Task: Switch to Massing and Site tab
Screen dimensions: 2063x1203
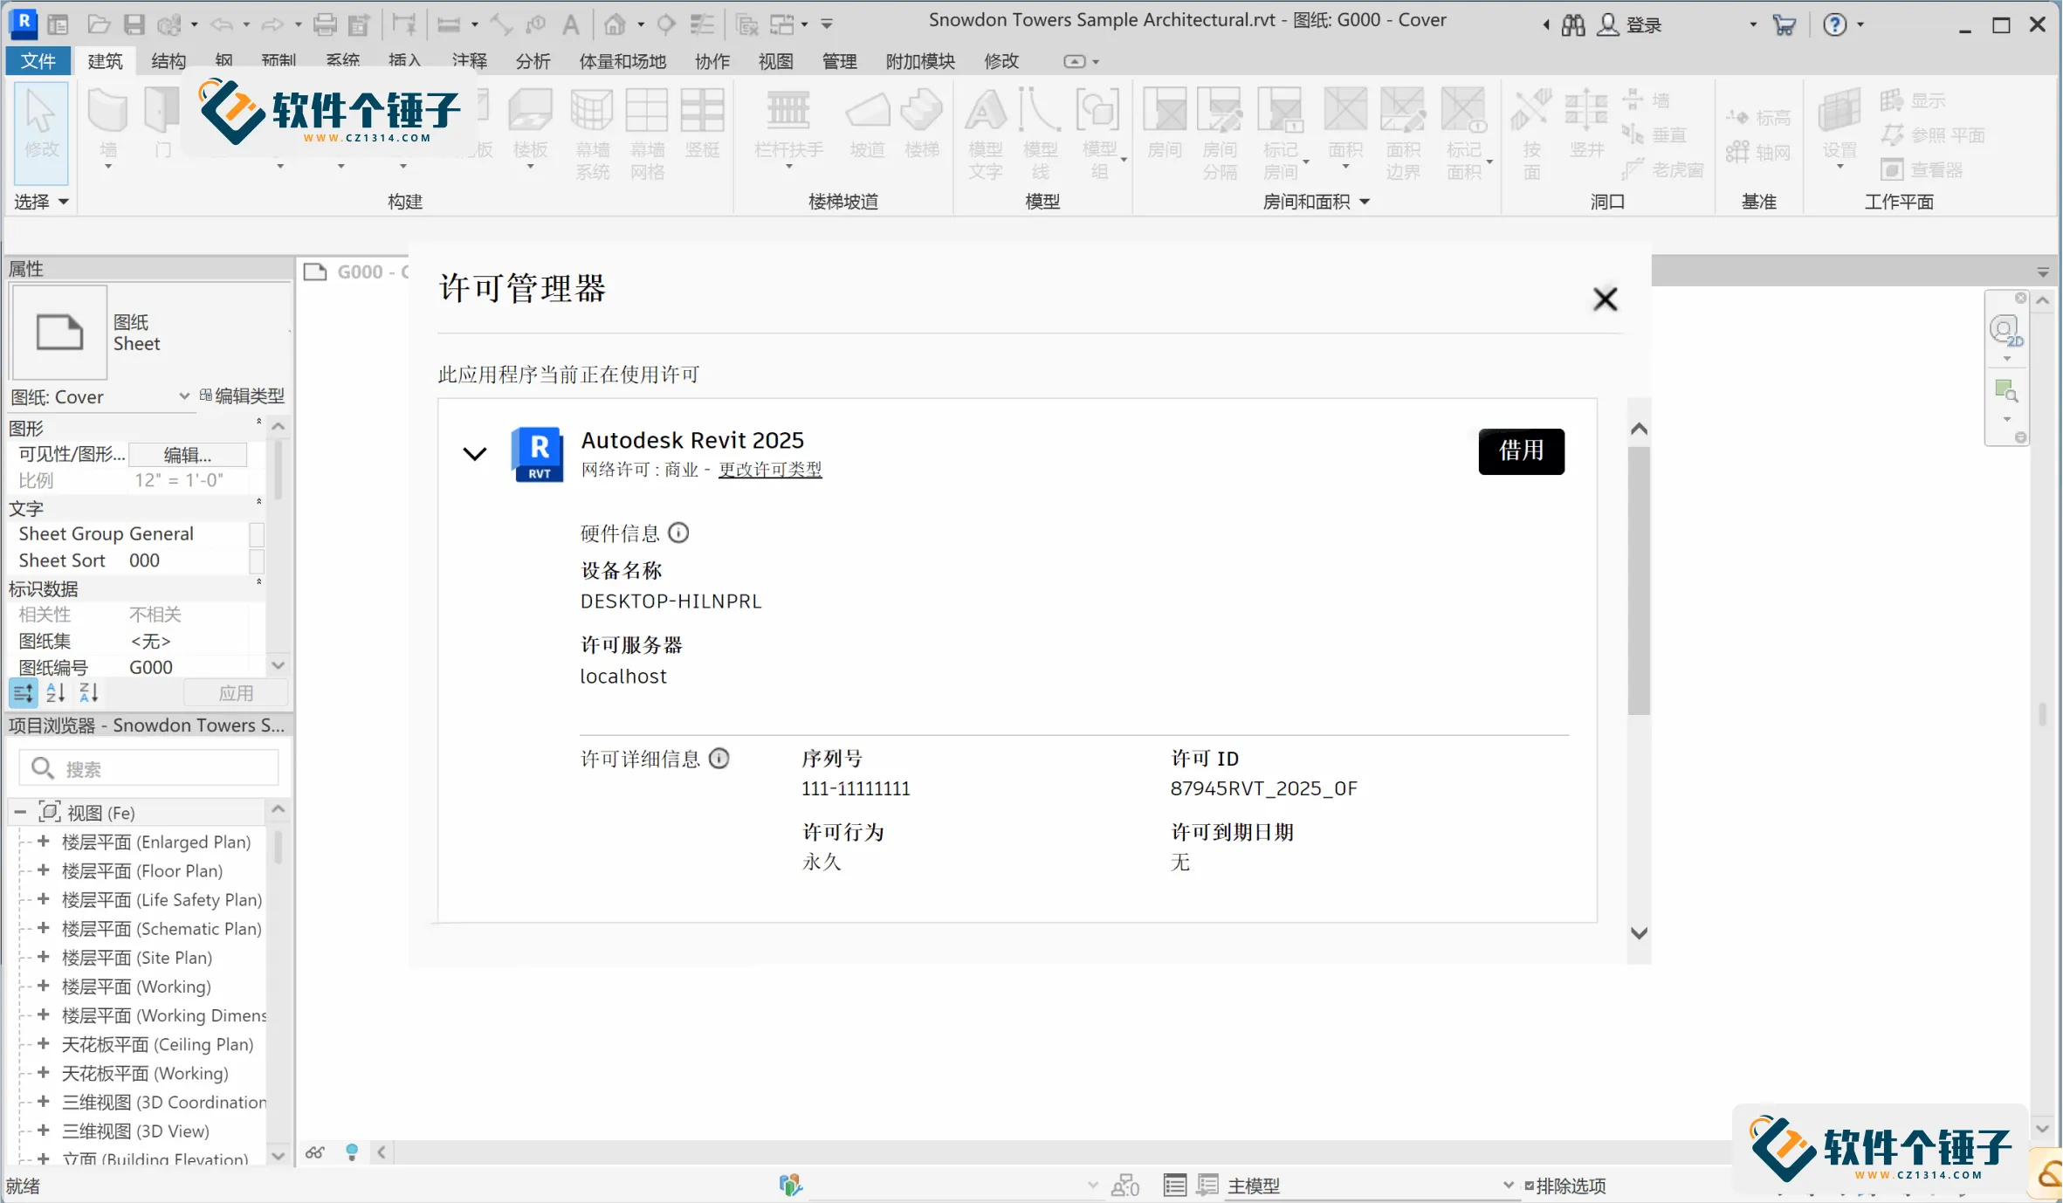Action: click(622, 60)
